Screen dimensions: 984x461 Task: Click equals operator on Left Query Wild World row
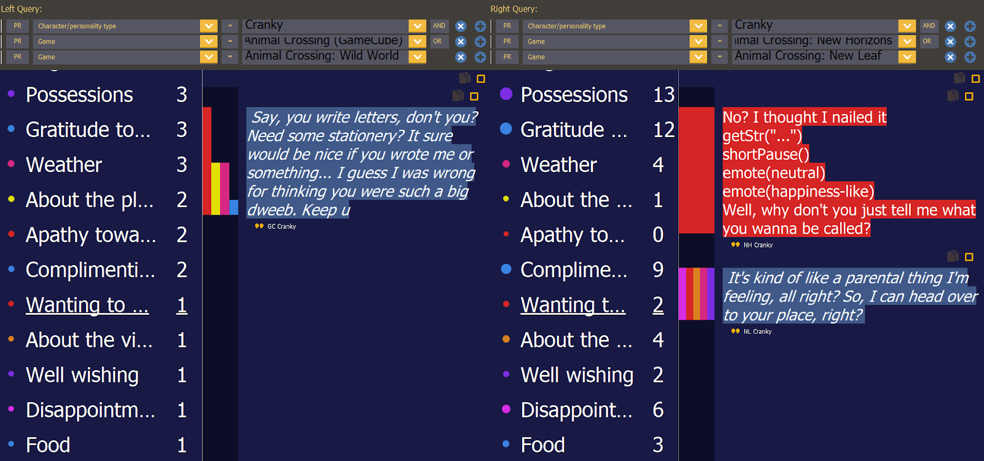pyautogui.click(x=230, y=57)
